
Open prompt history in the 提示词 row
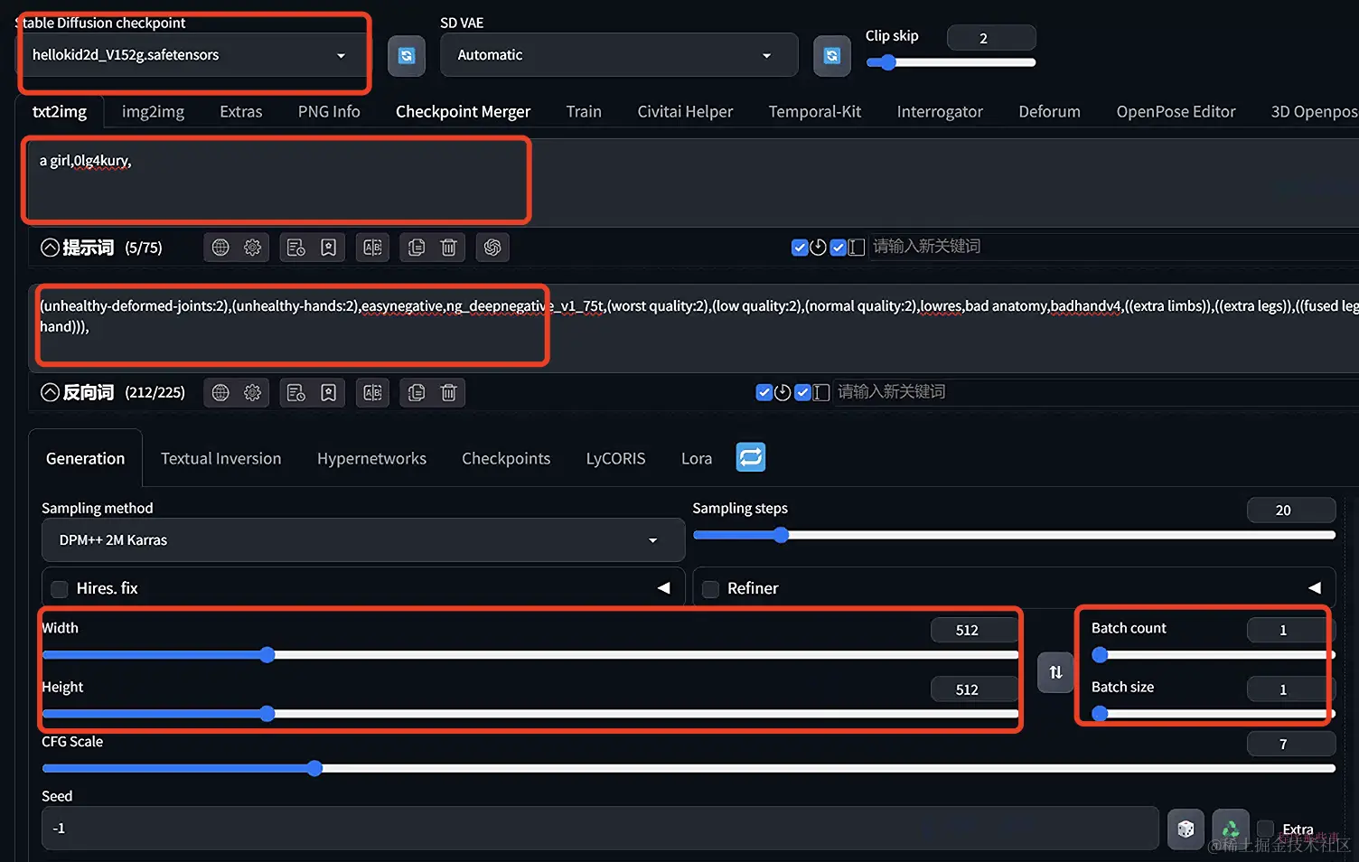pos(296,248)
